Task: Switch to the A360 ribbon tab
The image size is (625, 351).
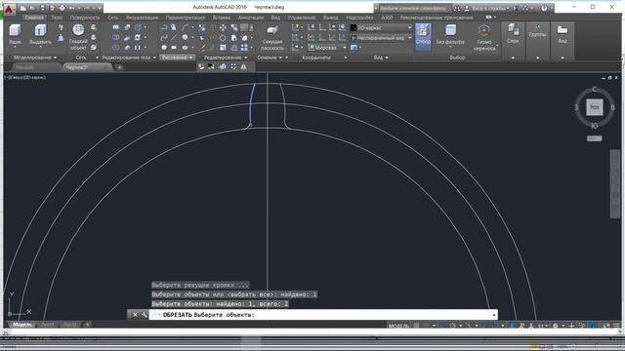Action: coord(387,18)
